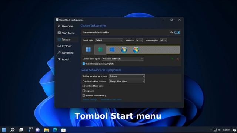The height and width of the screenshot is (133, 237).
Task: Open File Explorer from taskbar
Action: coord(46,130)
